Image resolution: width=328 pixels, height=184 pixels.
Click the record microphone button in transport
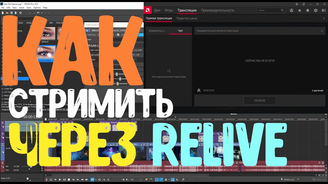[x=47, y=180]
